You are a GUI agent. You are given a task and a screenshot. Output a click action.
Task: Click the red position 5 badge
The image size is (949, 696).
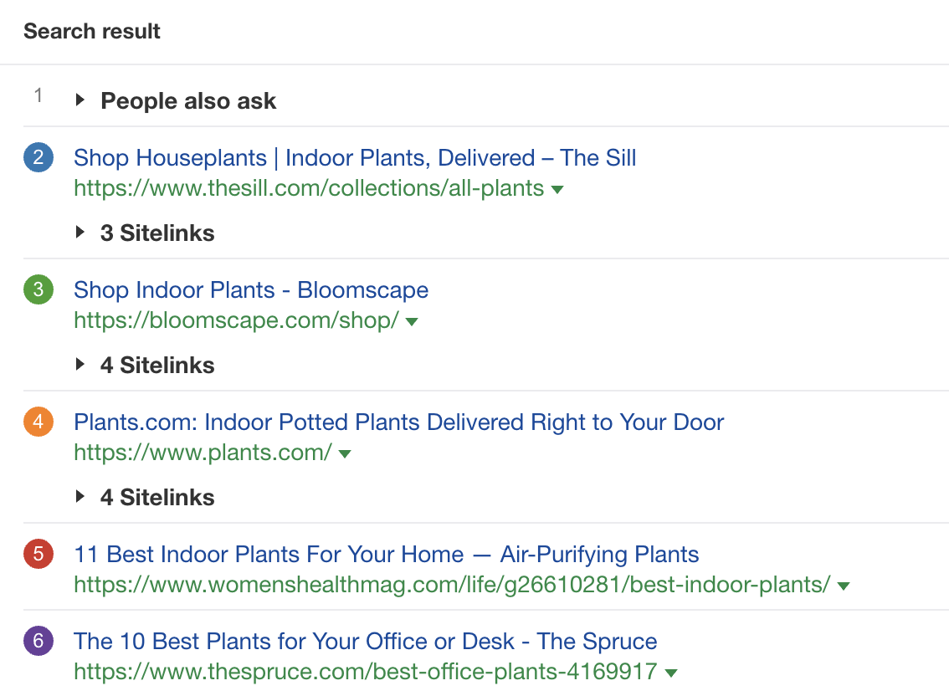pos(38,554)
